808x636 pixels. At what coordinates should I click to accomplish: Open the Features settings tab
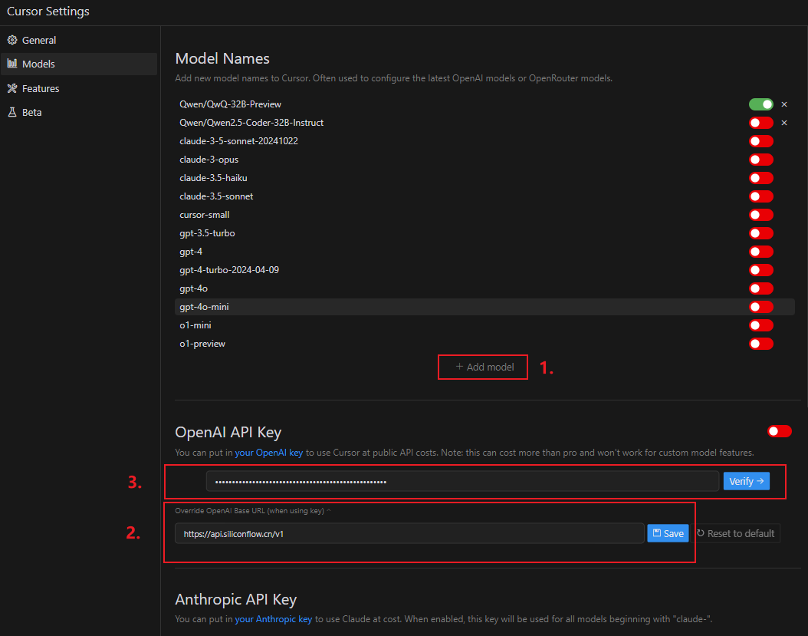[41, 88]
